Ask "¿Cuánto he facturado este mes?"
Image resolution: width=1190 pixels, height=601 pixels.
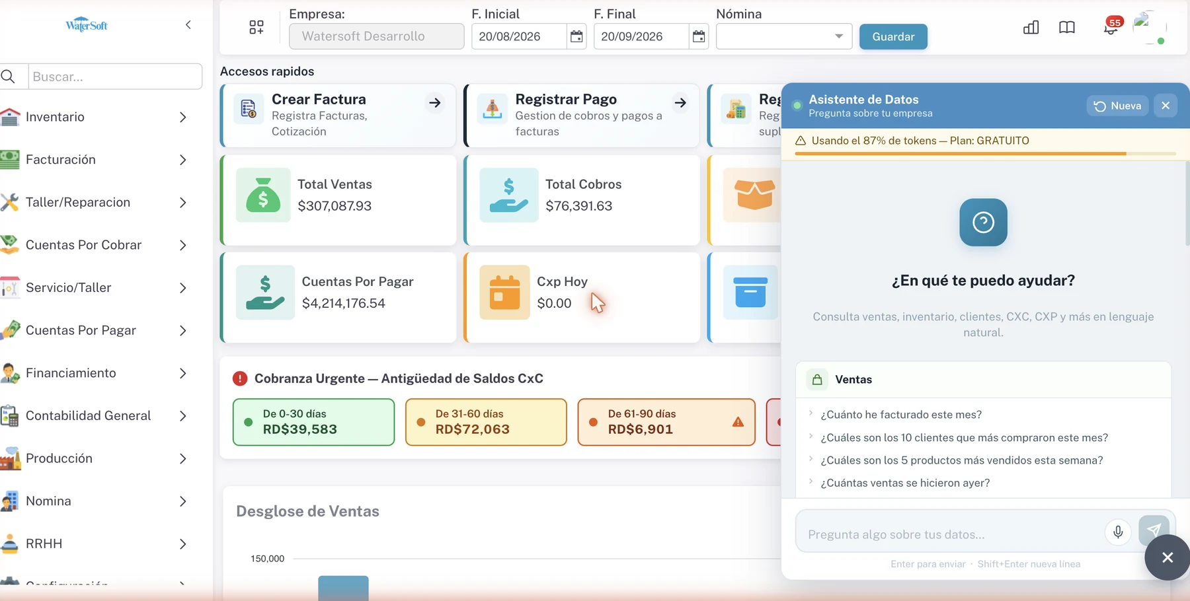coord(901,415)
